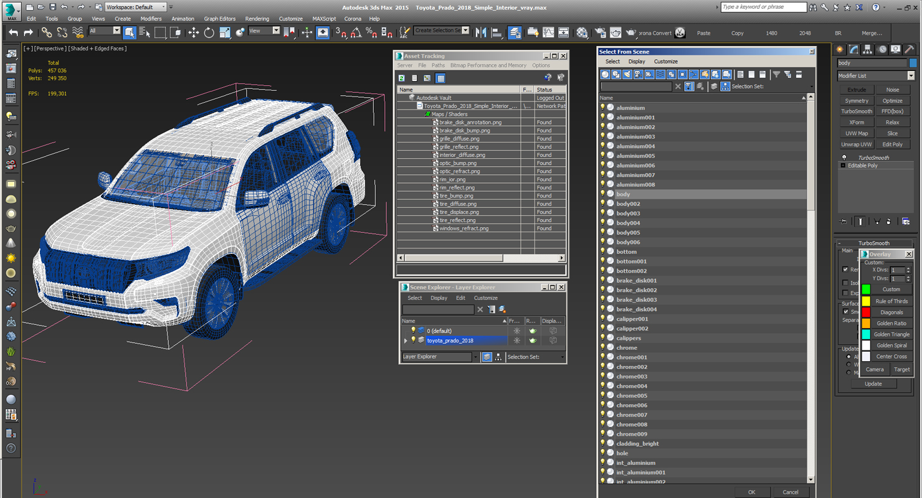The height and width of the screenshot is (498, 922).
Task: Open Select by Name tool
Action: [x=145, y=32]
